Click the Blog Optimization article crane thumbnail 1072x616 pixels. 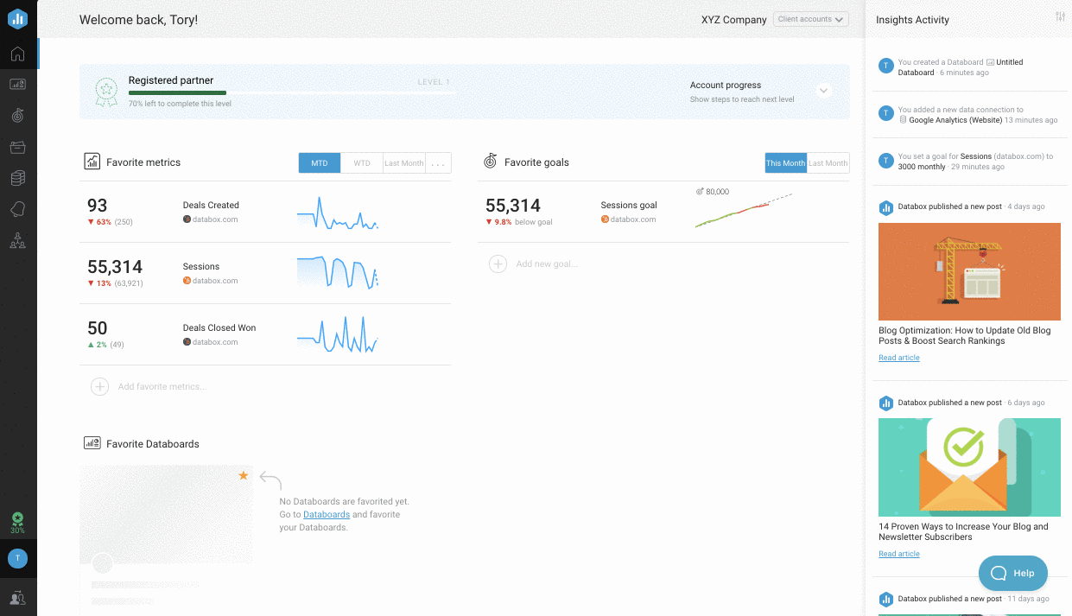coord(969,271)
